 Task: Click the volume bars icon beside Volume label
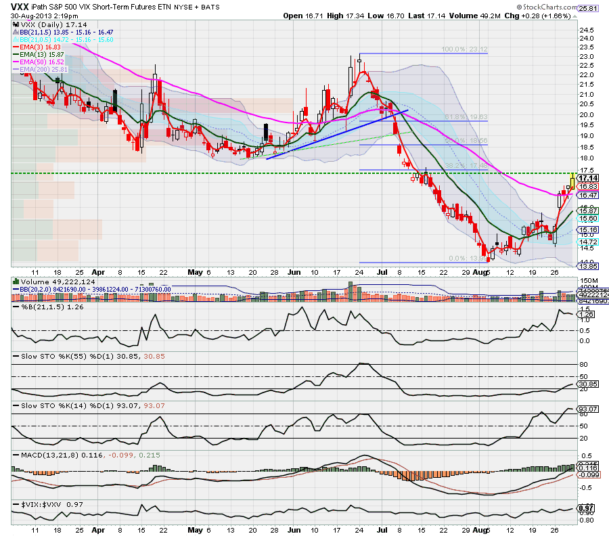pos(16,282)
